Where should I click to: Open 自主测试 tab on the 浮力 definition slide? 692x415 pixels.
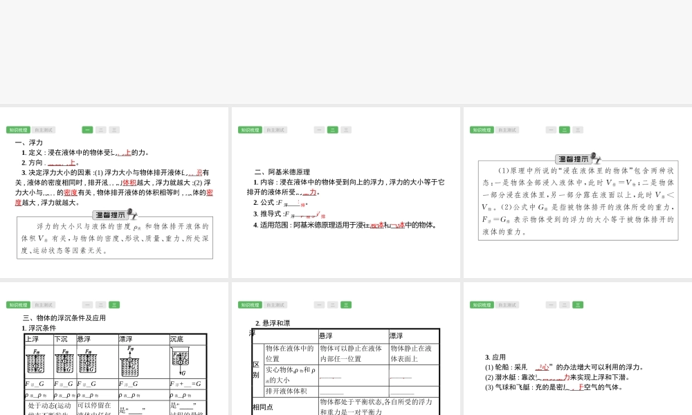tap(44, 130)
